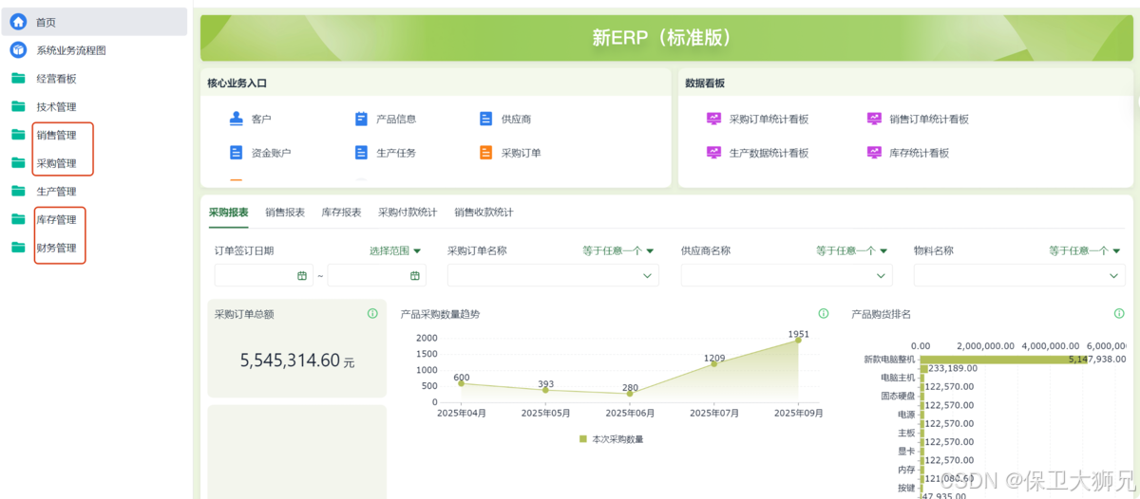This screenshot has width=1140, height=499.
Task: Toggle the 本次采购数量 chart legend
Action: pos(612,439)
